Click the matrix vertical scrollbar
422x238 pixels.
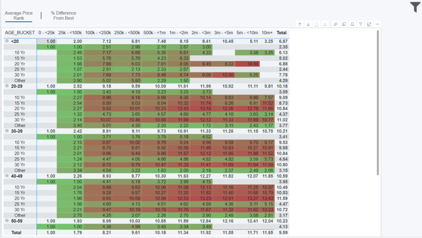click(377, 103)
